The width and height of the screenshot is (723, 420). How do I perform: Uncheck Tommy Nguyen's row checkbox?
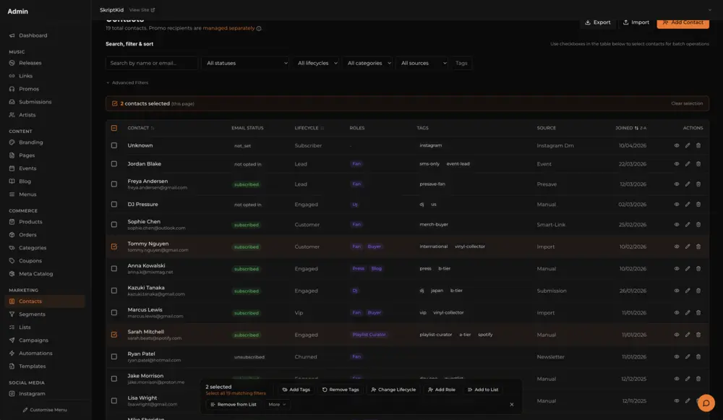pyautogui.click(x=115, y=246)
